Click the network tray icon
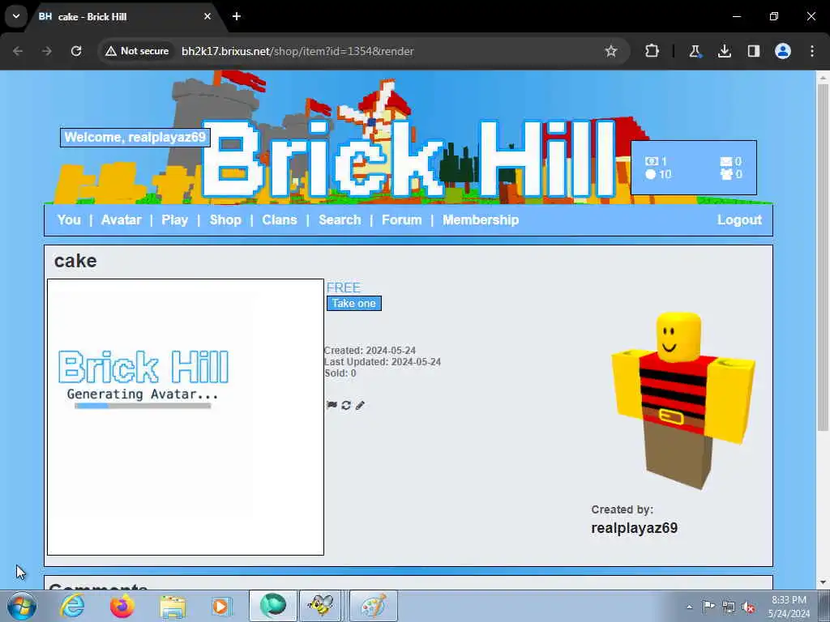830x622 pixels. click(x=729, y=607)
